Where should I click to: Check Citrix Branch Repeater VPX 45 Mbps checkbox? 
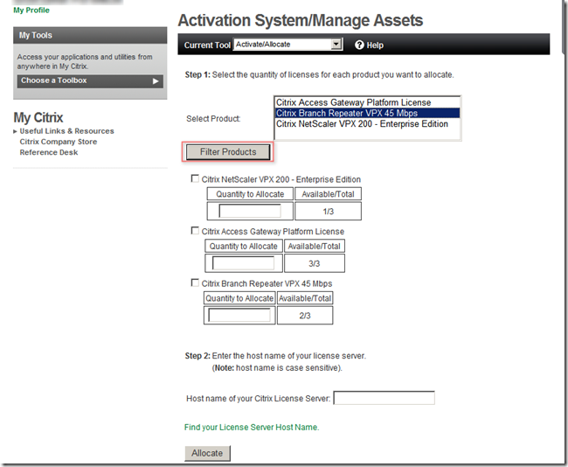pyautogui.click(x=195, y=282)
